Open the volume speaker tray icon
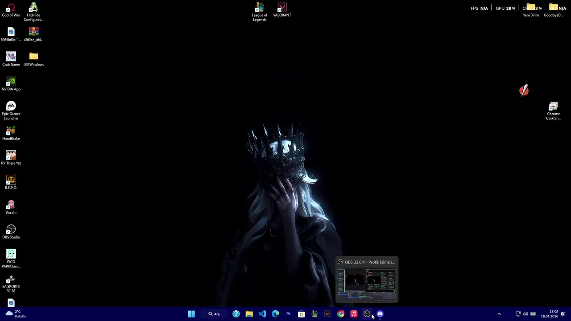Screen dimensions: 571x321 (525, 314)
